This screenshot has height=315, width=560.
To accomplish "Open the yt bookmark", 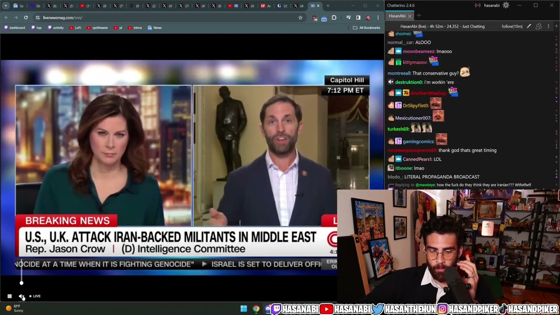I will click(x=118, y=28).
